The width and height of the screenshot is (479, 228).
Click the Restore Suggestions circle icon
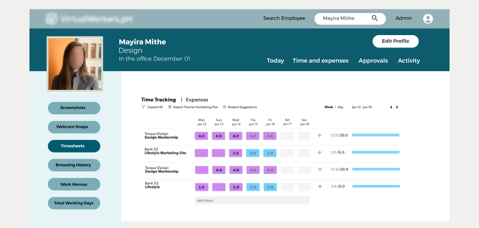coord(225,107)
